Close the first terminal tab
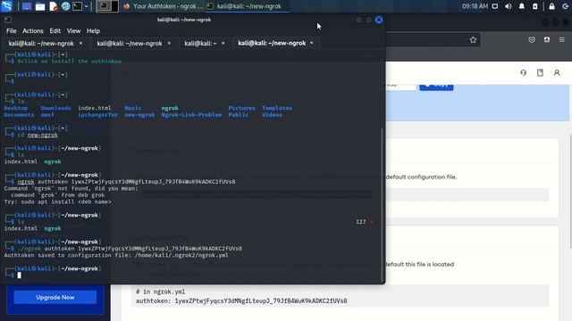This screenshot has height=321, width=572. (80, 44)
